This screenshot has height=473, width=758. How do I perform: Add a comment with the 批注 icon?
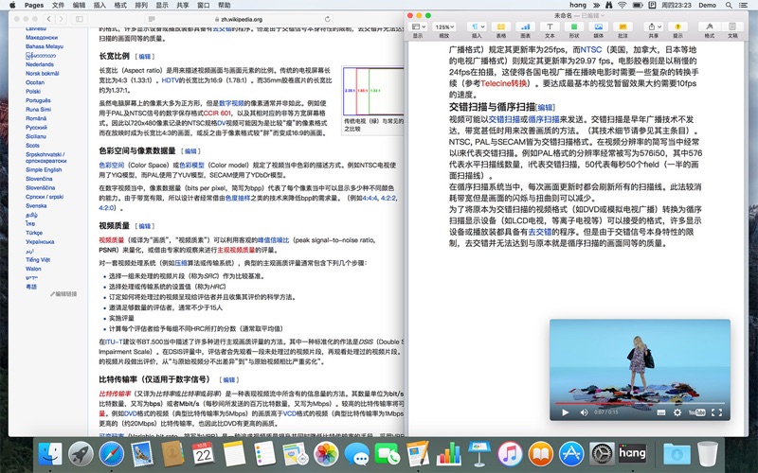(x=623, y=27)
